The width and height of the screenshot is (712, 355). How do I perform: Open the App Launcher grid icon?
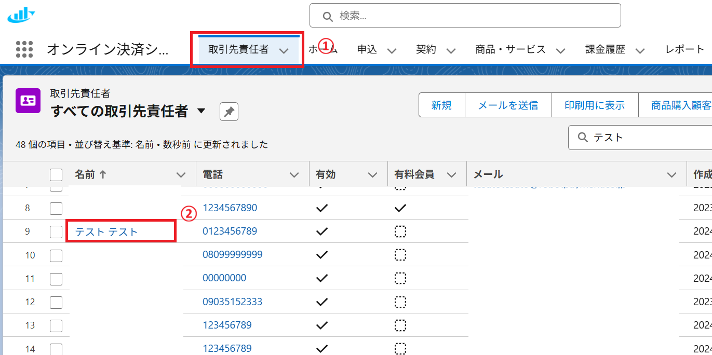pos(24,49)
